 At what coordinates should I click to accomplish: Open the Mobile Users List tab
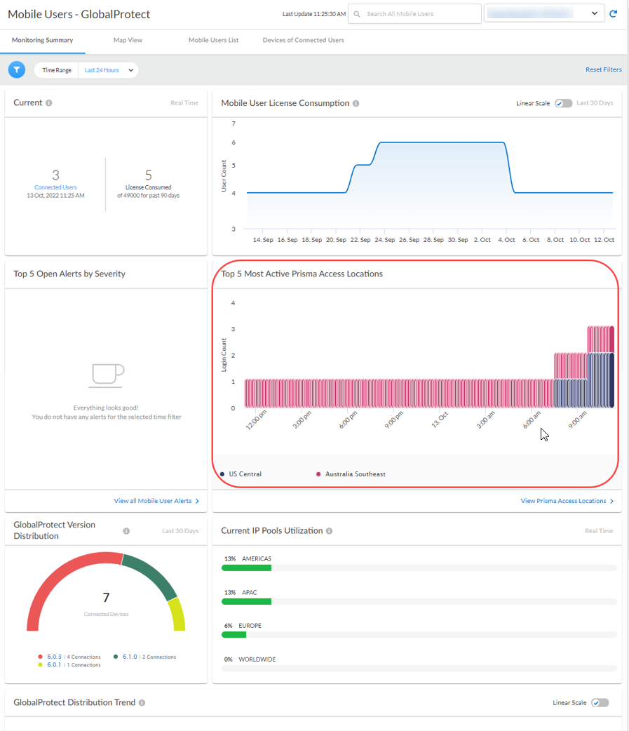[213, 40]
